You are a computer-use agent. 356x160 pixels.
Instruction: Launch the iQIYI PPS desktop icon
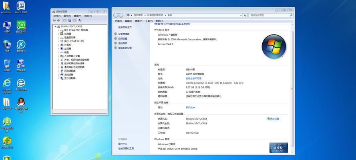pos(21,27)
